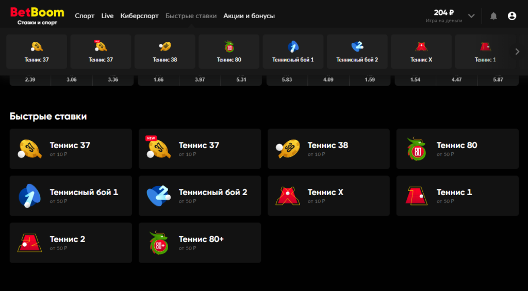This screenshot has width=528, height=291.
Task: Open Теннис X tile in top carousel
Action: click(421, 52)
